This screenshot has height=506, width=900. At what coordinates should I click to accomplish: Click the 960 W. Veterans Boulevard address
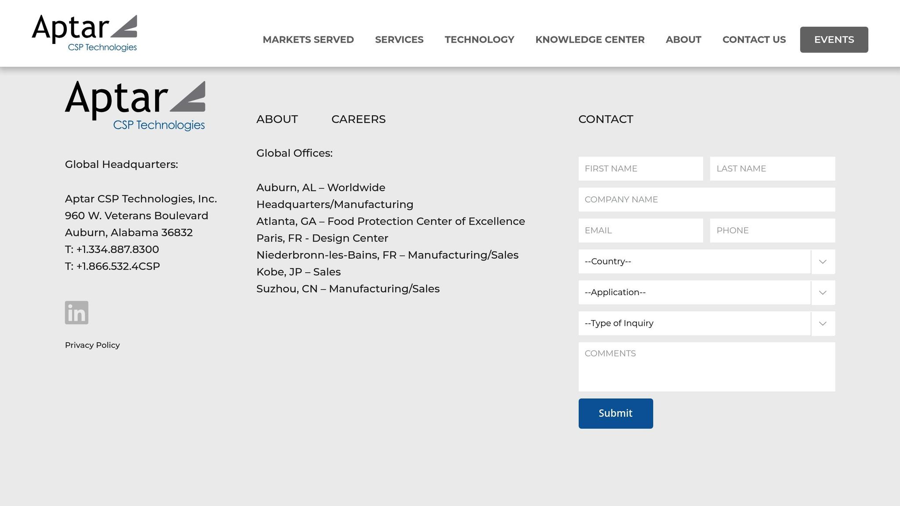(137, 216)
